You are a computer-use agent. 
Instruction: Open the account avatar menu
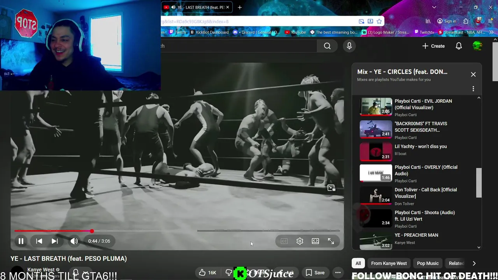pos(477,46)
